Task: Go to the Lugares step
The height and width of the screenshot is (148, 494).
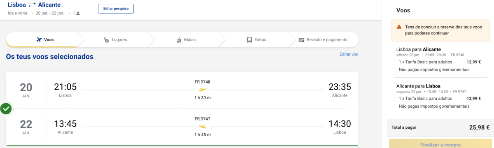Action: [115, 40]
